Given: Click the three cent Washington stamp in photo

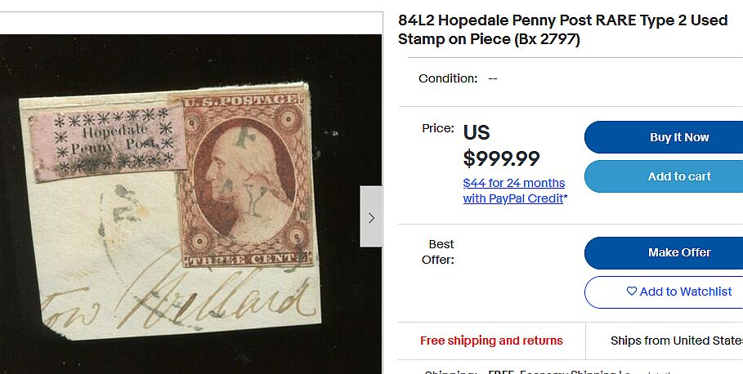Looking at the screenshot, I should coord(244,180).
